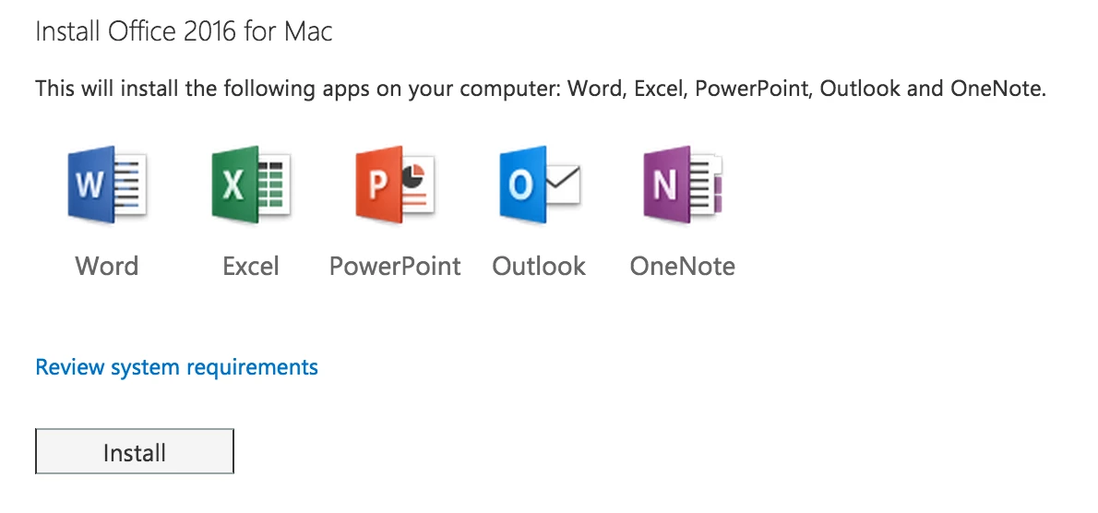The height and width of the screenshot is (513, 1098).
Task: Select the 'OneNote' label under icon
Action: click(x=683, y=266)
